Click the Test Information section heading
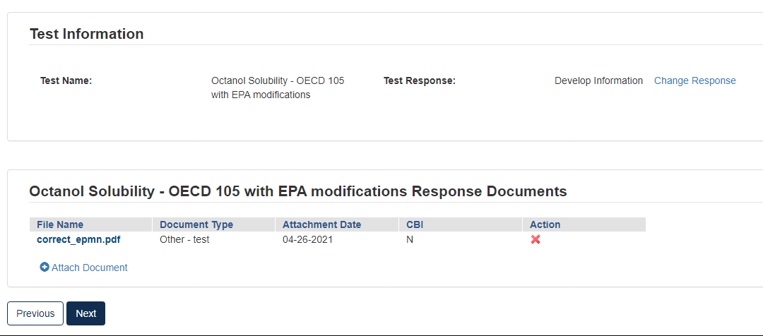 click(x=86, y=34)
